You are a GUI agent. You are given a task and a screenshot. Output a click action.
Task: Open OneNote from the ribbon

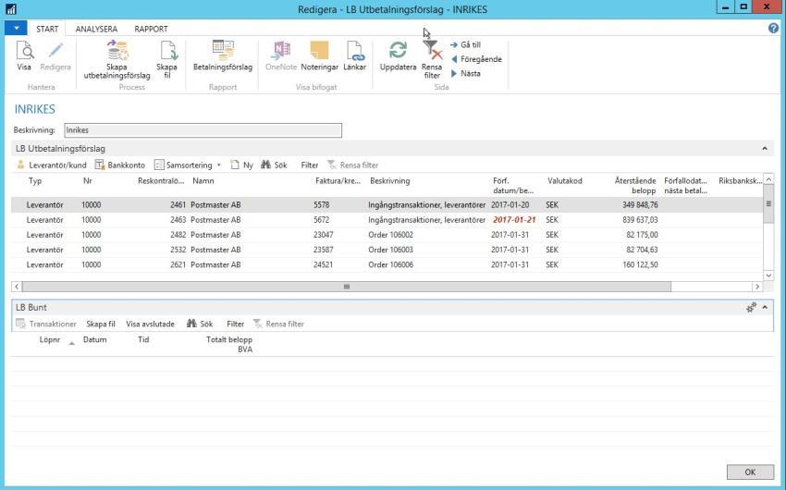[x=281, y=56]
